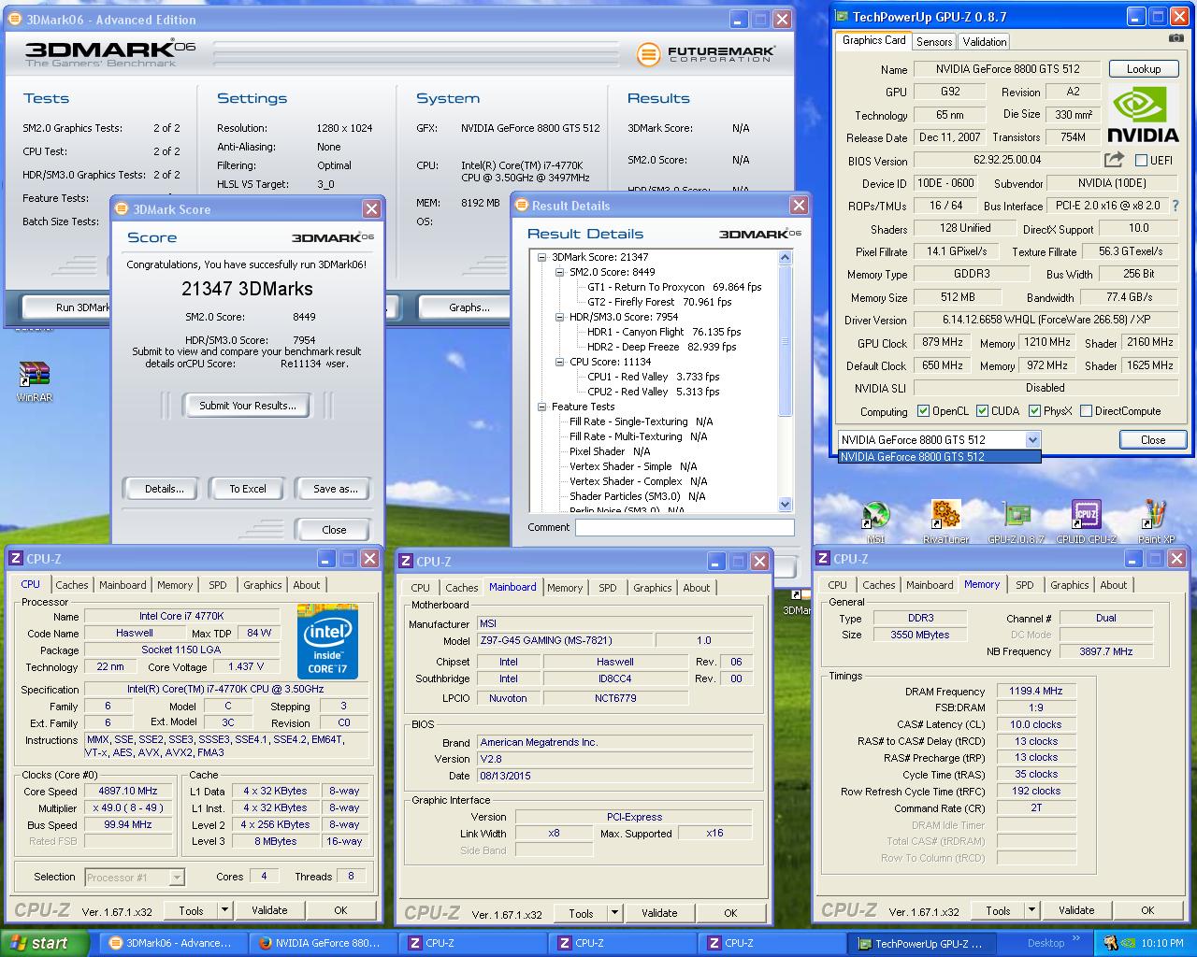Click Close button in GPU-Z window
The width and height of the screenshot is (1197, 957).
[x=1152, y=440]
